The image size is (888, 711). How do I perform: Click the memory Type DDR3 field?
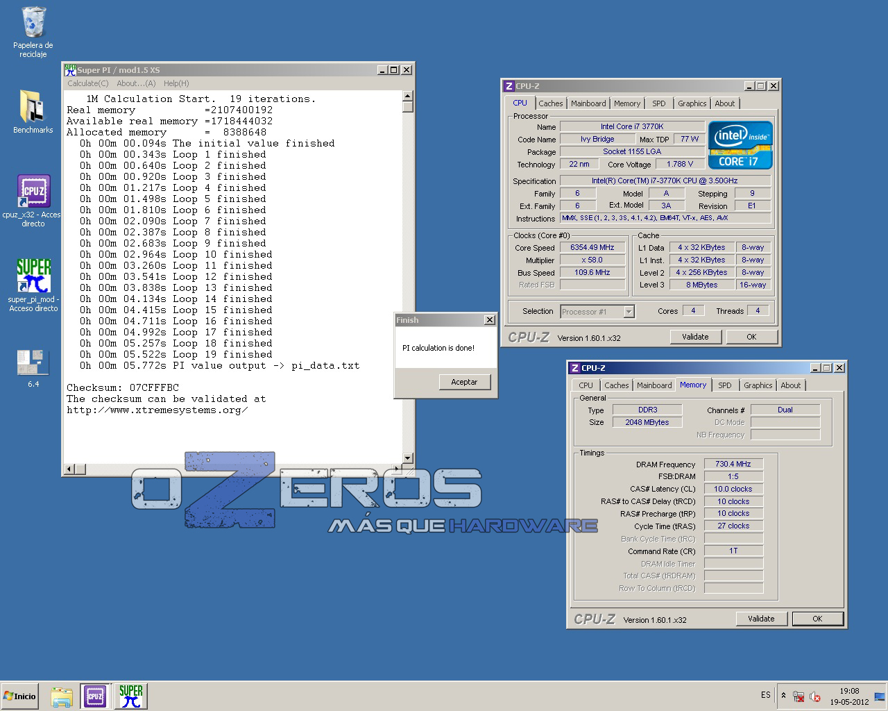[647, 410]
